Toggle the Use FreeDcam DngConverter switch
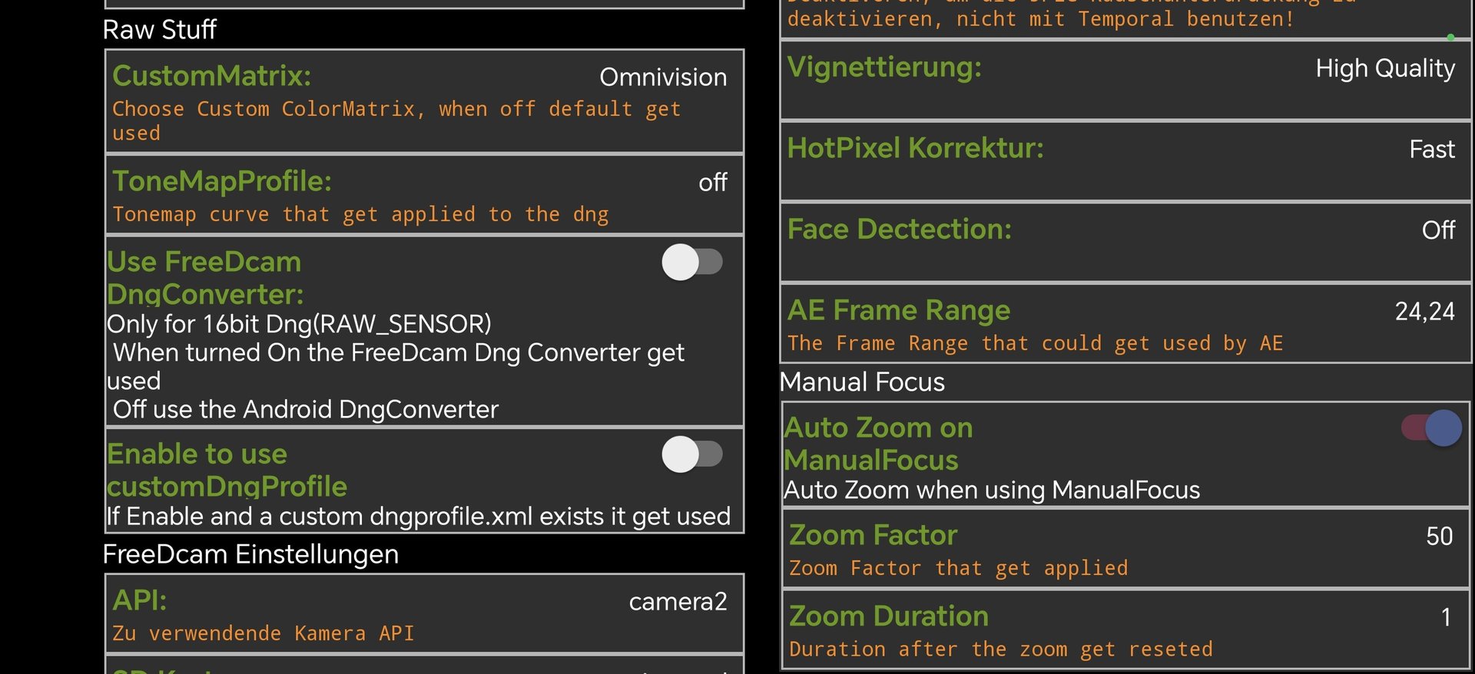 click(691, 263)
